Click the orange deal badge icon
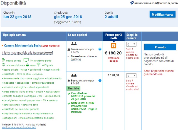The image size is (178, 130). point(113,46)
